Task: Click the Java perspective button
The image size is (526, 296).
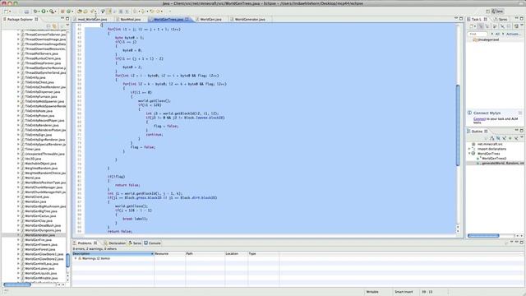Action: tap(497, 12)
